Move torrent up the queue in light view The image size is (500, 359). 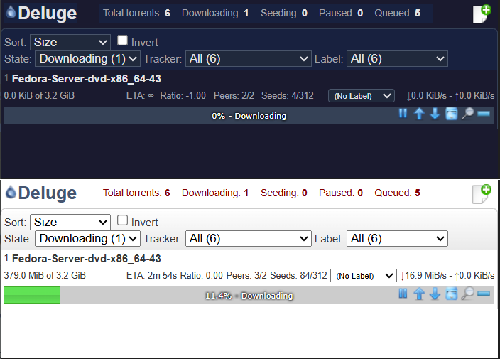[x=419, y=294]
